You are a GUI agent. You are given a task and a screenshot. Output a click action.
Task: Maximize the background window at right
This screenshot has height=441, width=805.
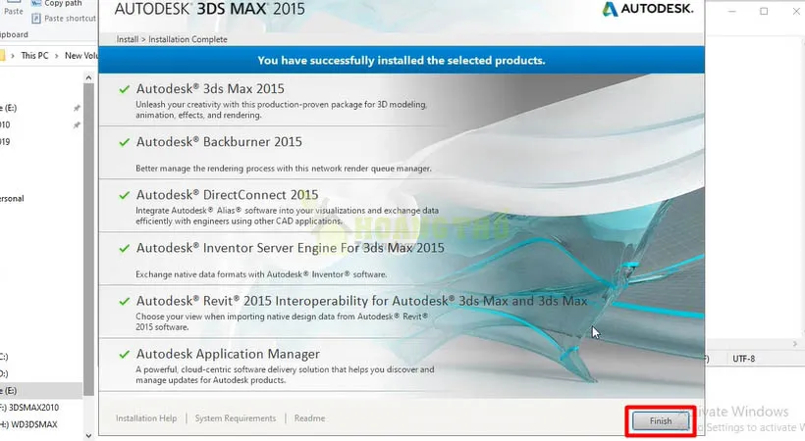pyautogui.click(x=764, y=11)
